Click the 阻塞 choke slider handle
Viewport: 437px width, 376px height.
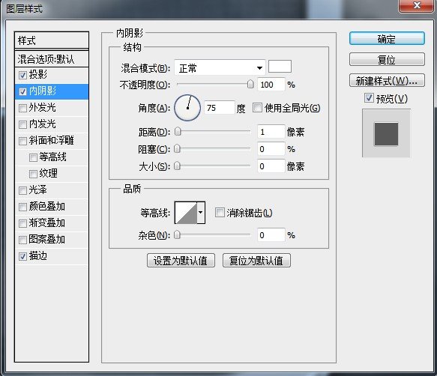(x=177, y=149)
